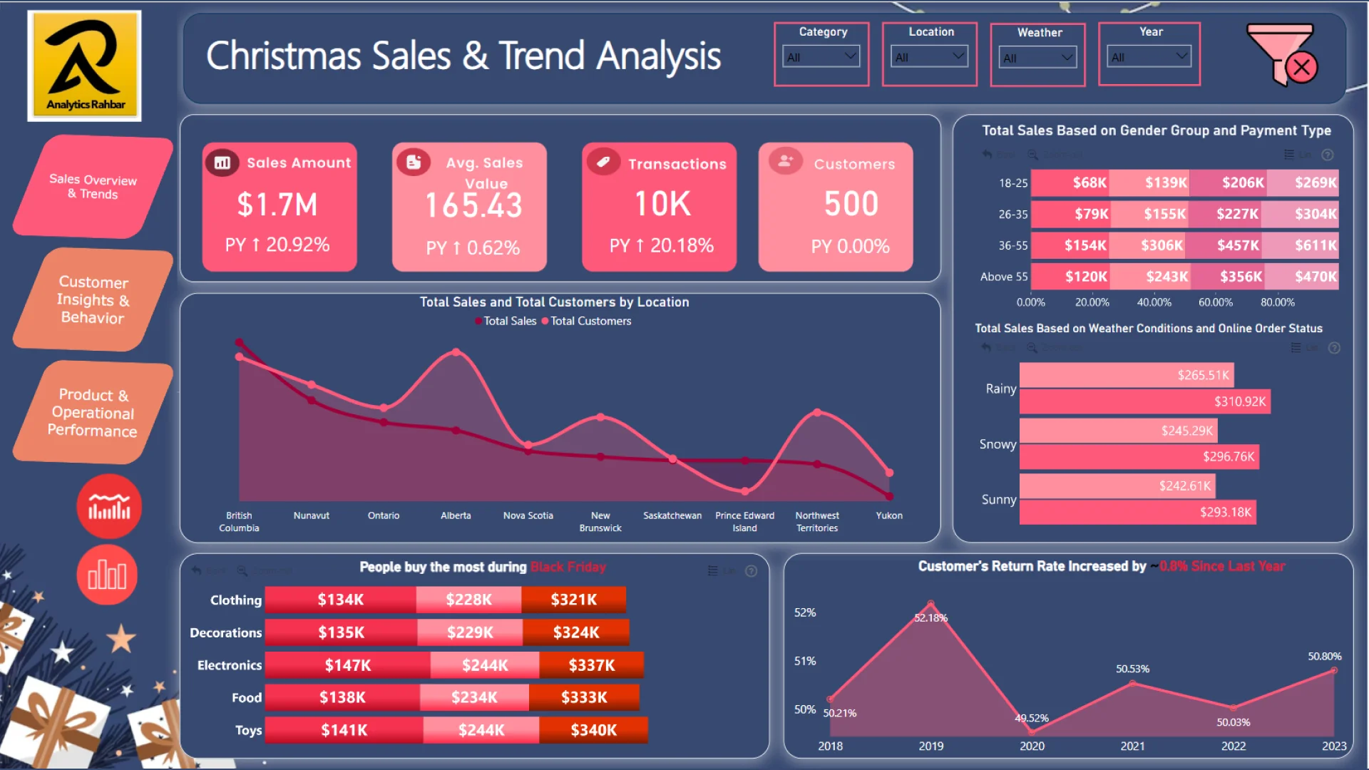The width and height of the screenshot is (1369, 770).
Task: Select the Rainy $310.92K bar
Action: click(1145, 401)
